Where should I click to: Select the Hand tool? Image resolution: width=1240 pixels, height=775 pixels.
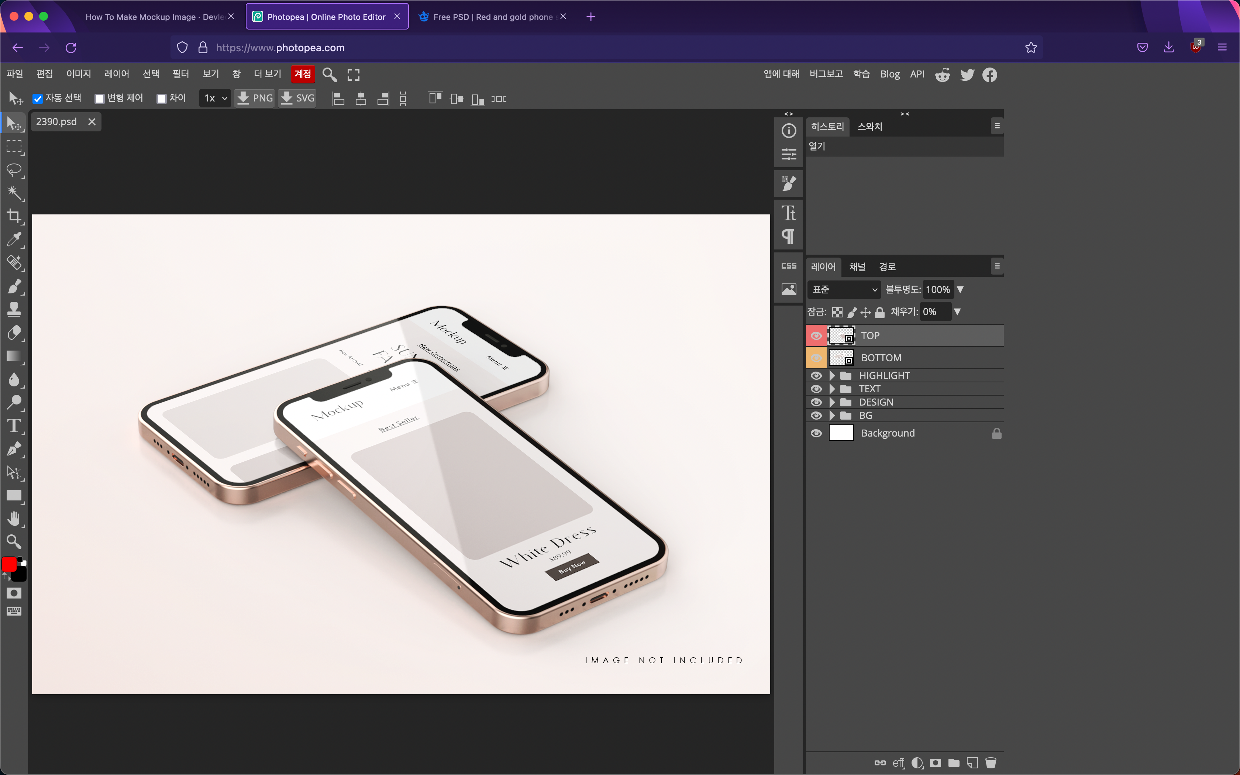(x=14, y=519)
